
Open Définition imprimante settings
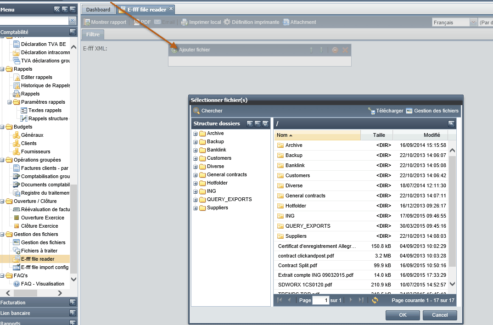251,22
